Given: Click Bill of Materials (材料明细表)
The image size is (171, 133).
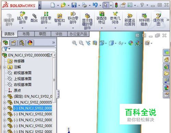Looking at the screenshot, I should tap(144, 20).
